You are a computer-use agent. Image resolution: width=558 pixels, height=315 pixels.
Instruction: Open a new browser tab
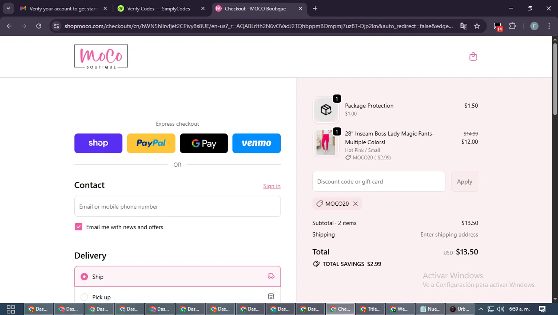[315, 9]
